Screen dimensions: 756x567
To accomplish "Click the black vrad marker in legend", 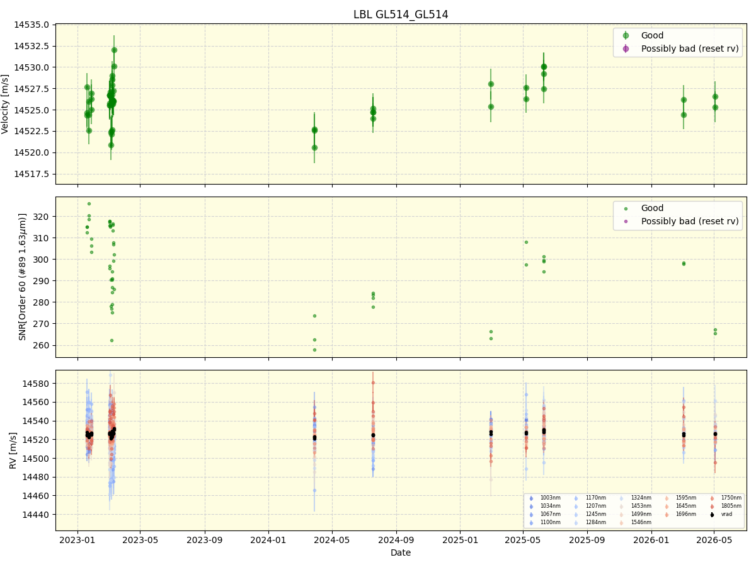I will (x=712, y=515).
